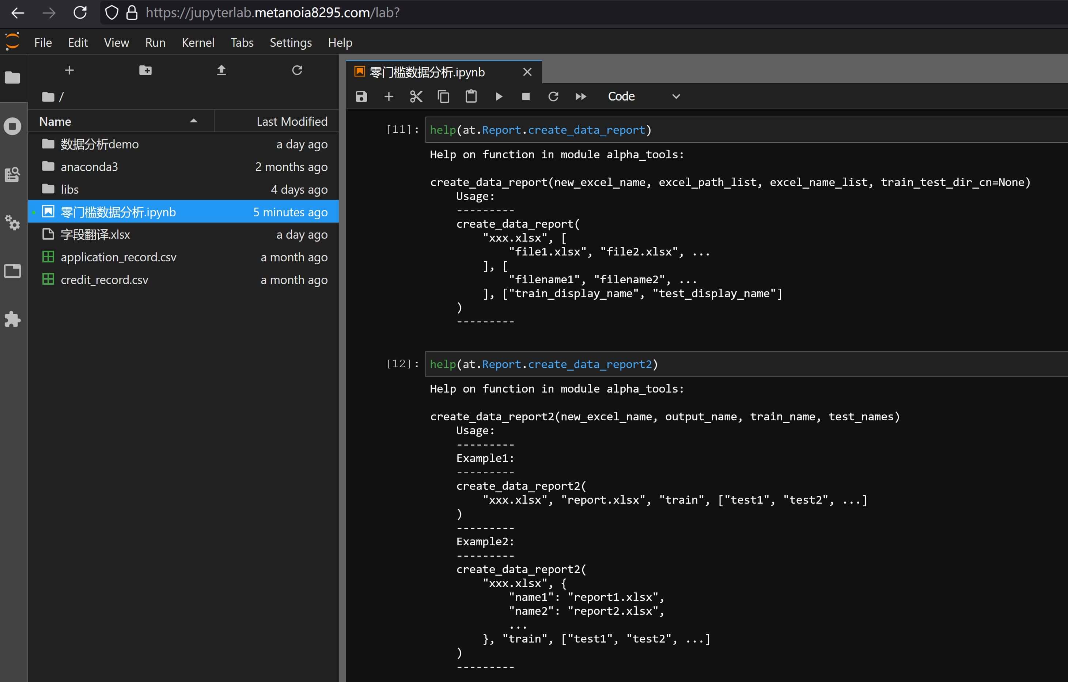
Task: Copy the selected cell
Action: (443, 96)
